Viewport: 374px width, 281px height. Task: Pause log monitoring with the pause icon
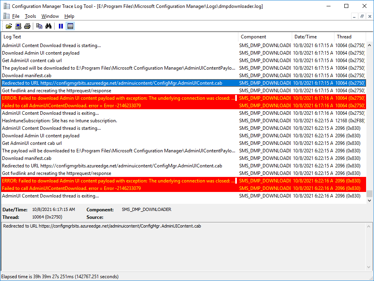(60, 26)
